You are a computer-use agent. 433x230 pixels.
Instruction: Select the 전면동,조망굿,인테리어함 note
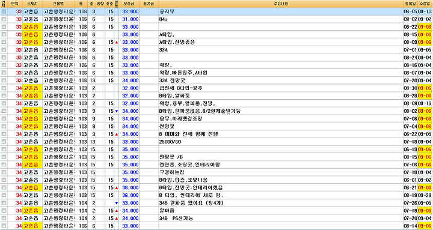[189, 165]
